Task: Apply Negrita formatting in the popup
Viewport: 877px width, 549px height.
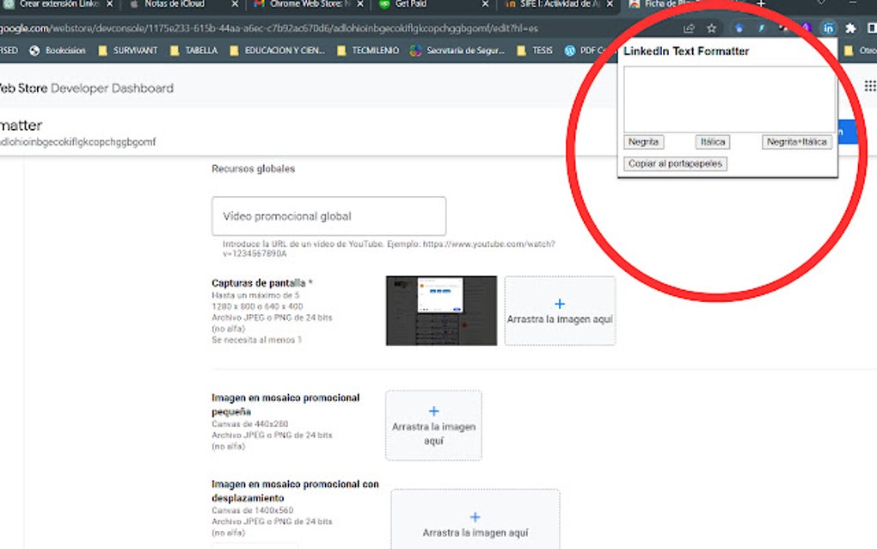Action: click(643, 142)
